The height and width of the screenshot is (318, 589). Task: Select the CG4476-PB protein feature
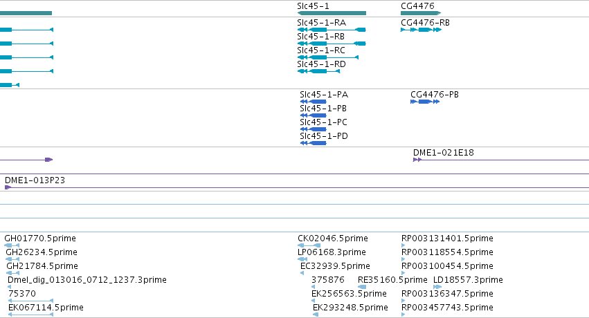pyautogui.click(x=425, y=102)
